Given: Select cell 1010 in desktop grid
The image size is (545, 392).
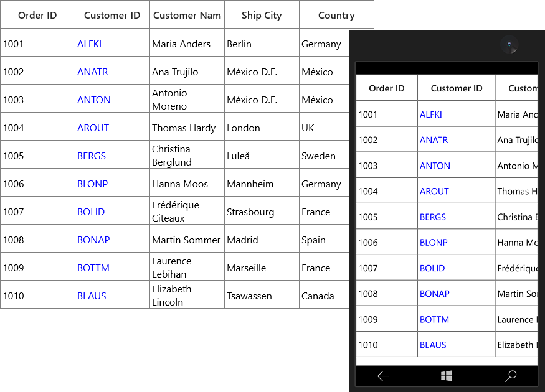Looking at the screenshot, I should coord(37,296).
